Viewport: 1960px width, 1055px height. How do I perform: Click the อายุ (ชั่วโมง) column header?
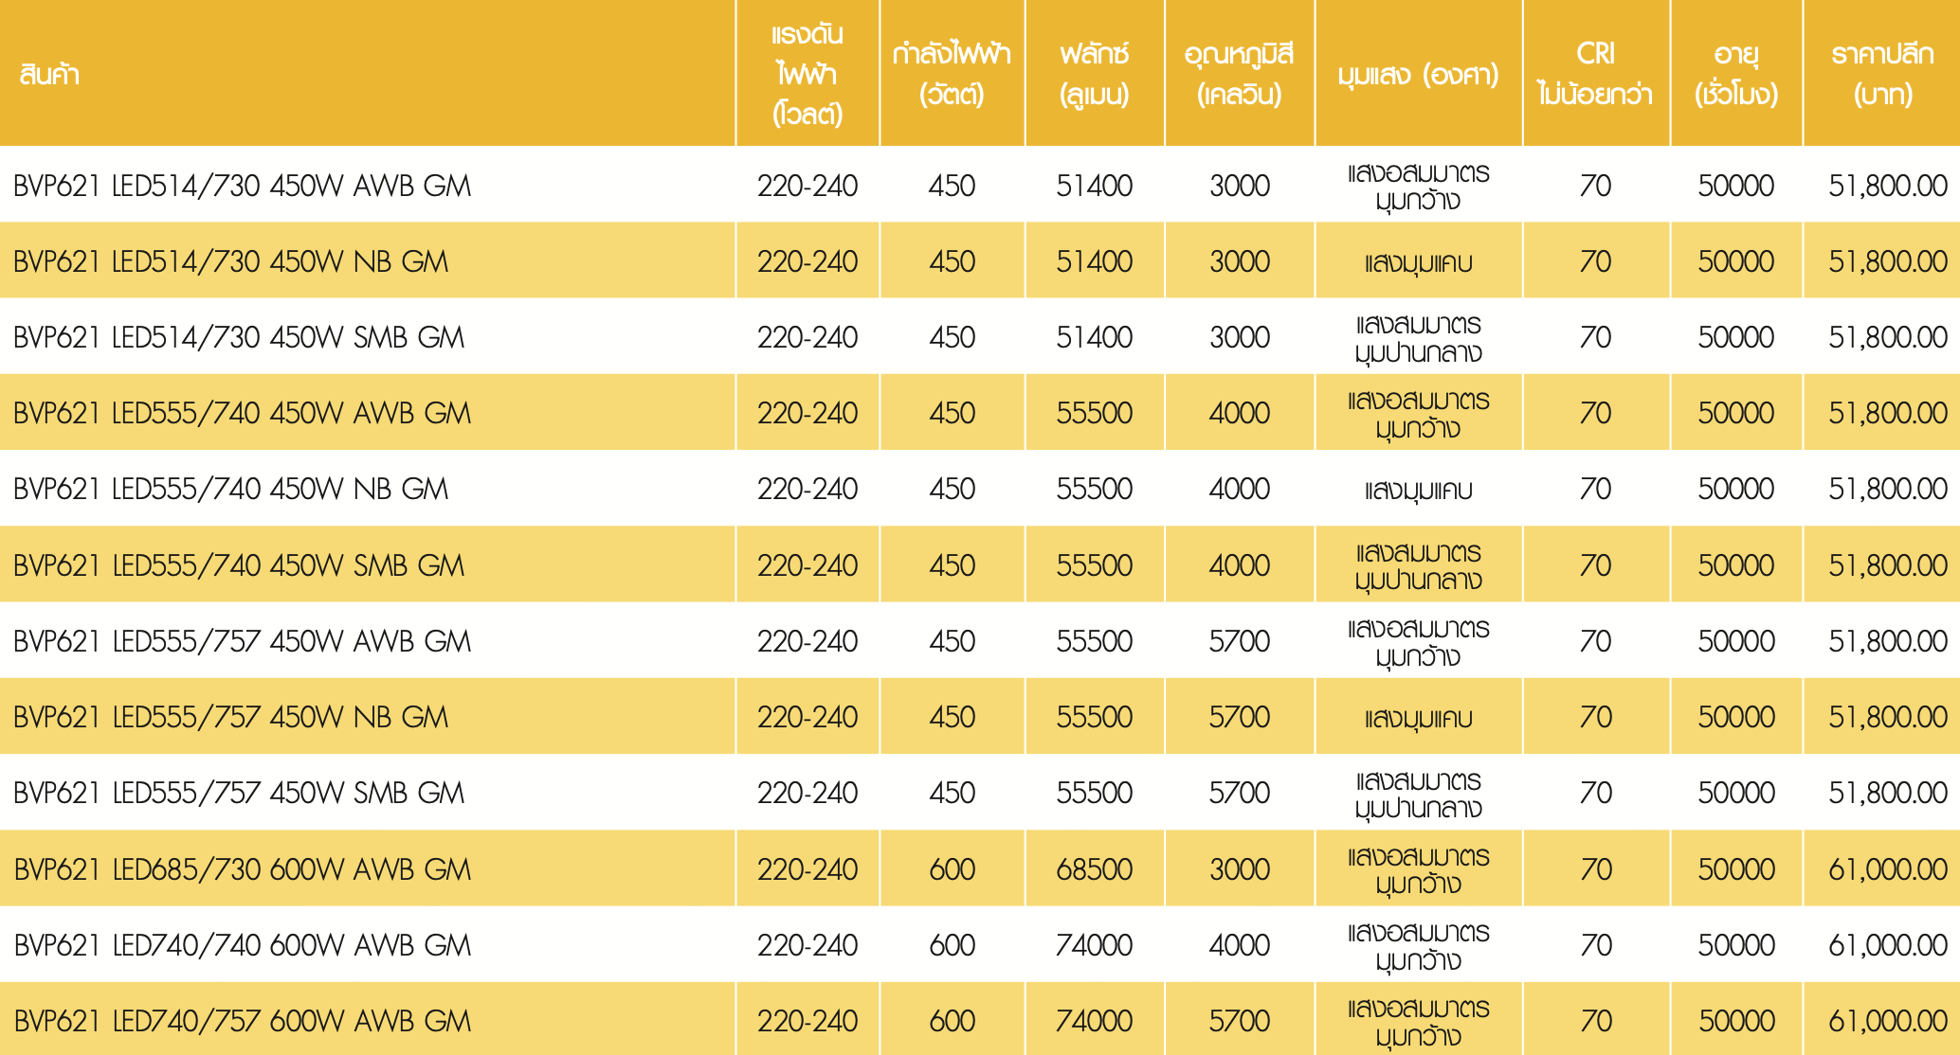[1736, 74]
